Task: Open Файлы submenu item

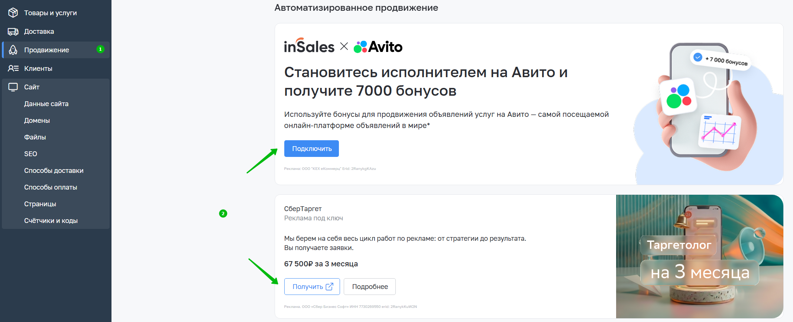Action: point(35,137)
